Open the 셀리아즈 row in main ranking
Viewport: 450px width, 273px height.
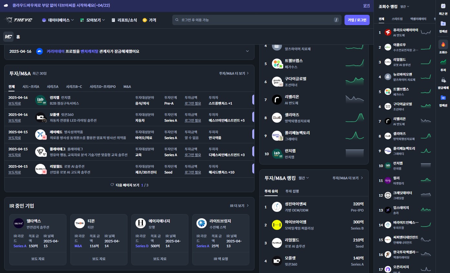click(x=314, y=118)
